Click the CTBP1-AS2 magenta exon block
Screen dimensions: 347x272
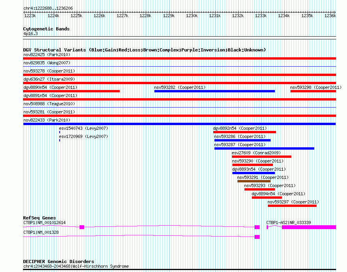(309, 227)
